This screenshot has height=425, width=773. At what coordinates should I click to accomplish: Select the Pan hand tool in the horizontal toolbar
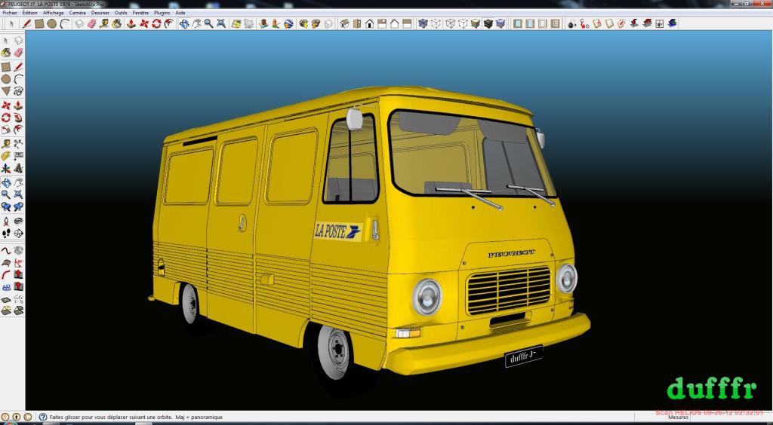tap(197, 23)
